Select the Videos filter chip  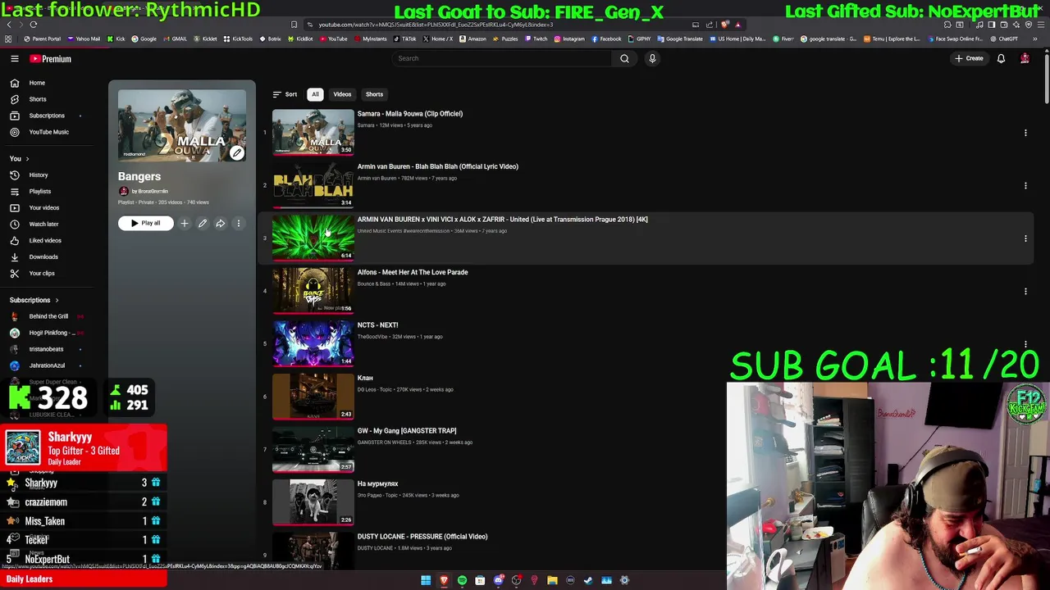coord(342,94)
